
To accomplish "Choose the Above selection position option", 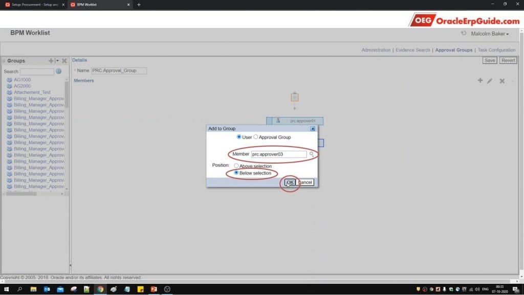I will [x=236, y=166].
